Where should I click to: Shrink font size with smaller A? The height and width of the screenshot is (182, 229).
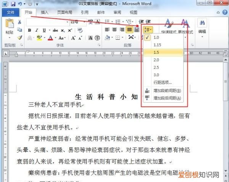click(80, 38)
